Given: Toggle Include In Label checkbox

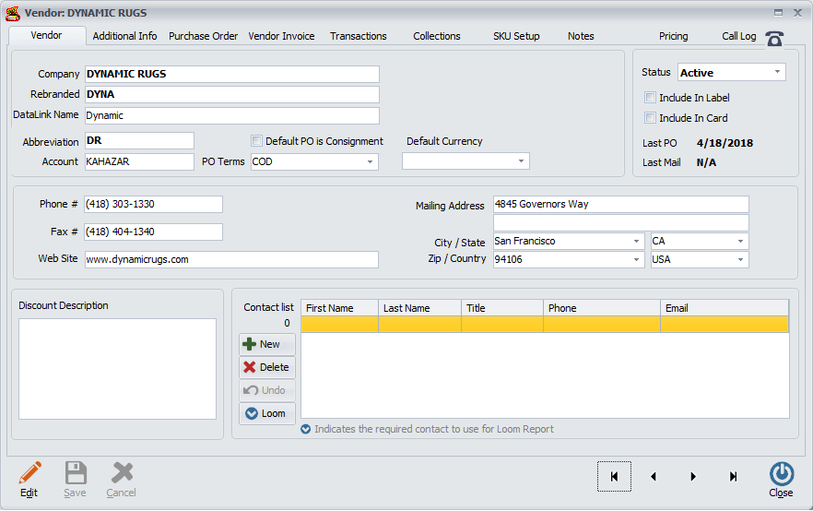Looking at the screenshot, I should click(650, 98).
